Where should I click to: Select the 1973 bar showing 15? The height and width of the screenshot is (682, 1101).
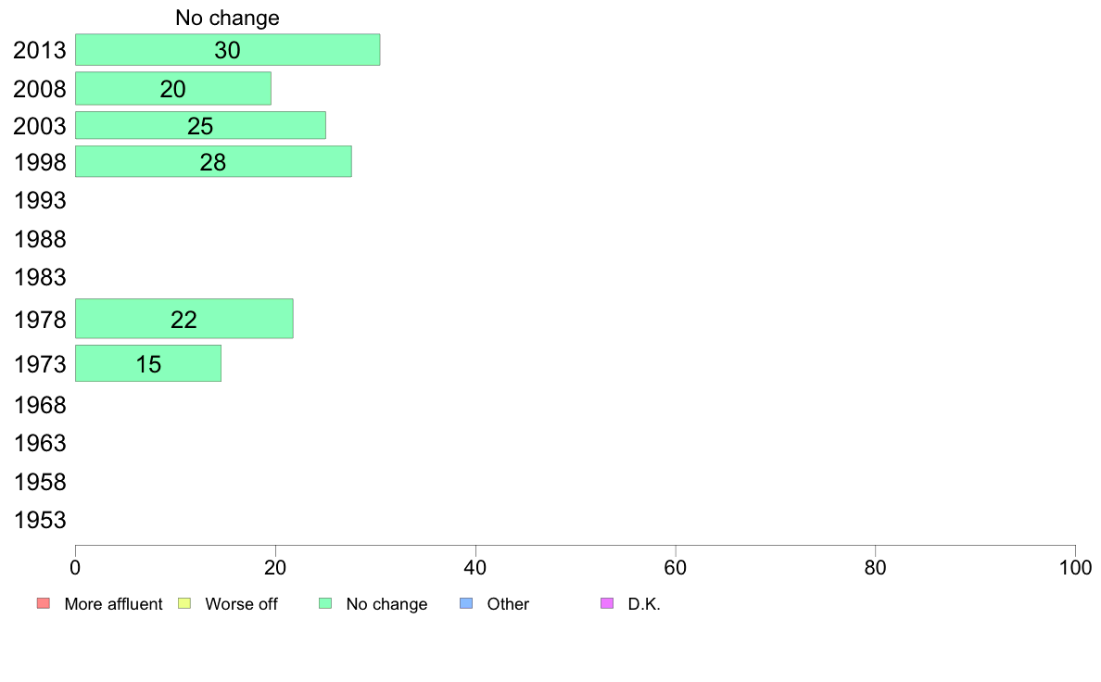coord(148,363)
